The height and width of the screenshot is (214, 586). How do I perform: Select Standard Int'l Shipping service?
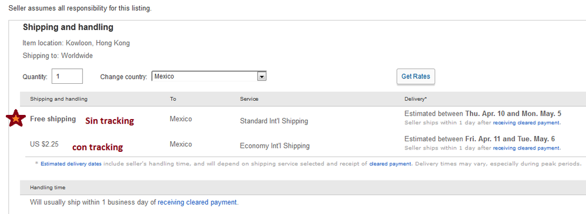[x=274, y=121]
